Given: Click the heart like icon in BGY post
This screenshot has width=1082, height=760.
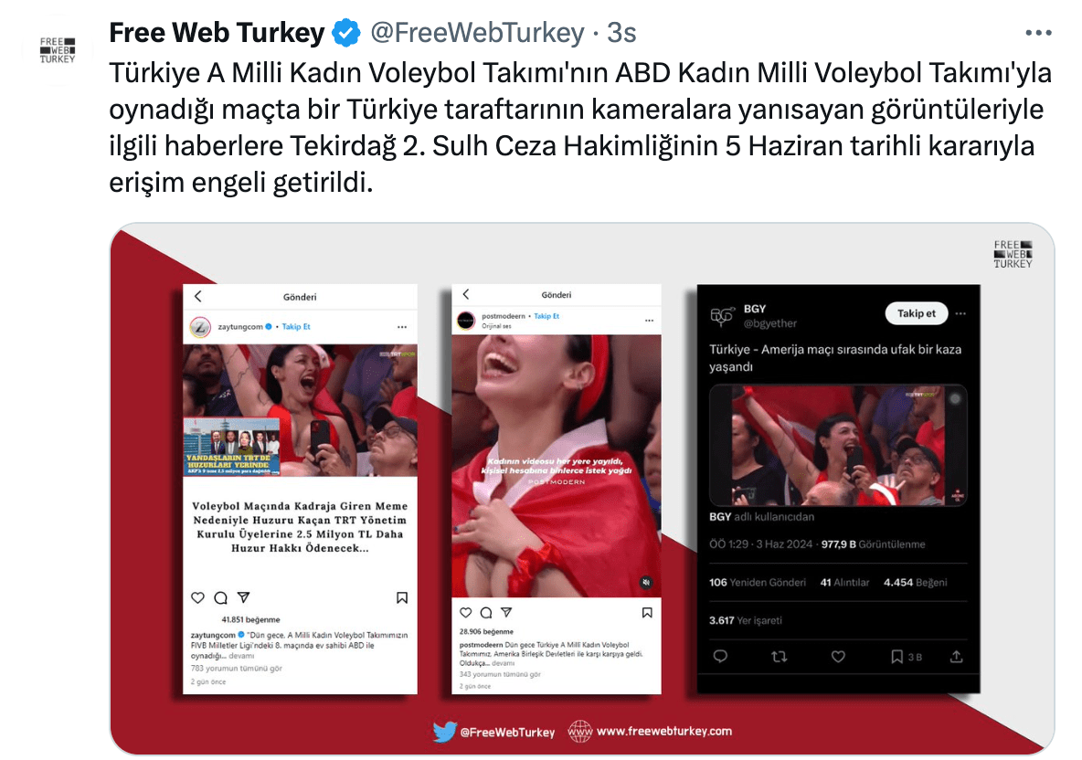Looking at the screenshot, I should [x=838, y=657].
